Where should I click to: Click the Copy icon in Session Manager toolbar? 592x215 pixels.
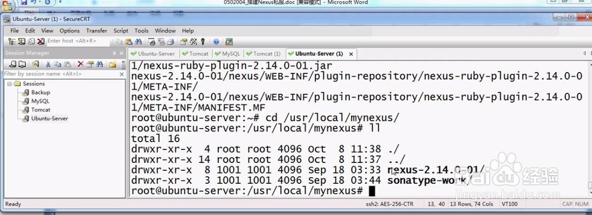pos(57,64)
